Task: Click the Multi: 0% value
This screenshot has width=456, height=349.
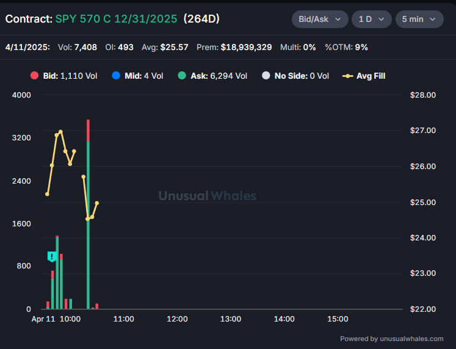Action: point(298,47)
